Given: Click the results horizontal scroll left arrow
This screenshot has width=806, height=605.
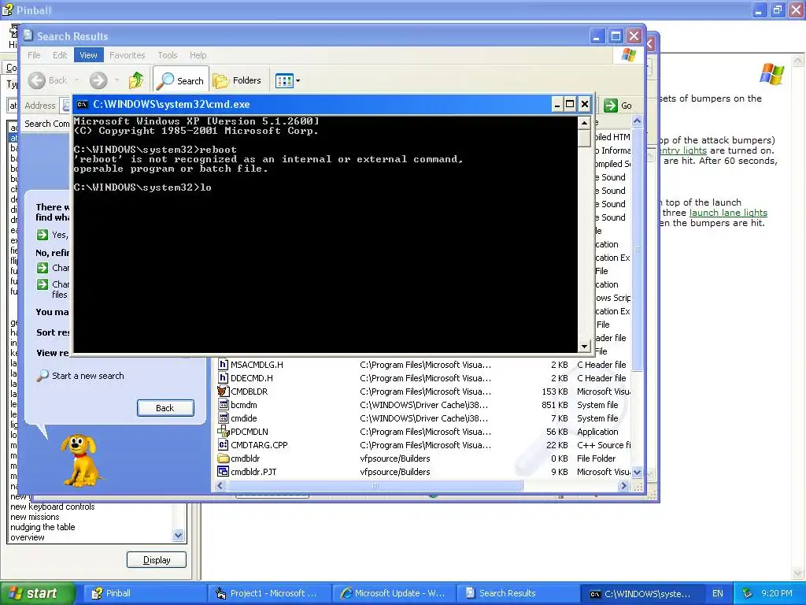Looking at the screenshot, I should tap(220, 485).
